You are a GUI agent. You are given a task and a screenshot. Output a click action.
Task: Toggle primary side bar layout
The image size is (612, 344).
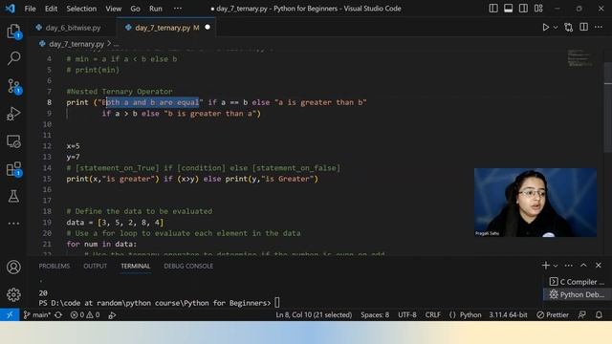(493, 9)
